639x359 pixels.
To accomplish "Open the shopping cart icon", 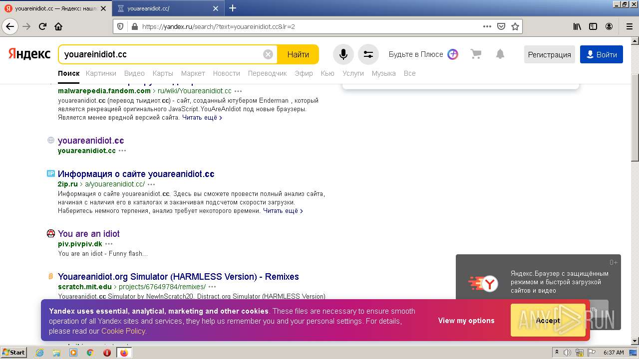I will tap(476, 54).
